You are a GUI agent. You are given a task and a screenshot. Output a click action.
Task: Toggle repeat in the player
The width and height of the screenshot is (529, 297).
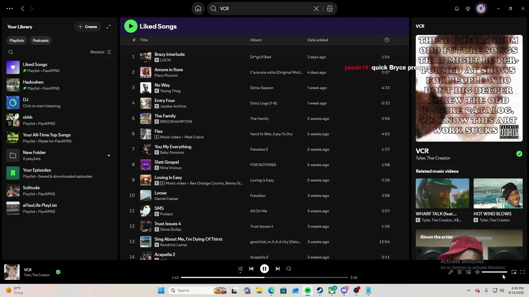(x=289, y=269)
